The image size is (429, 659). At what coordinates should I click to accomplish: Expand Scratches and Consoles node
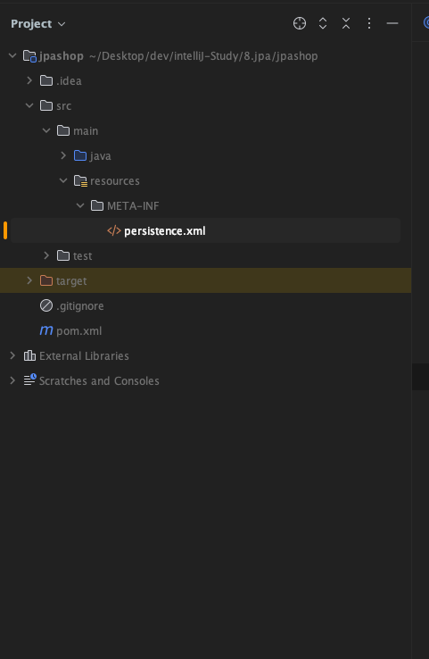point(12,380)
